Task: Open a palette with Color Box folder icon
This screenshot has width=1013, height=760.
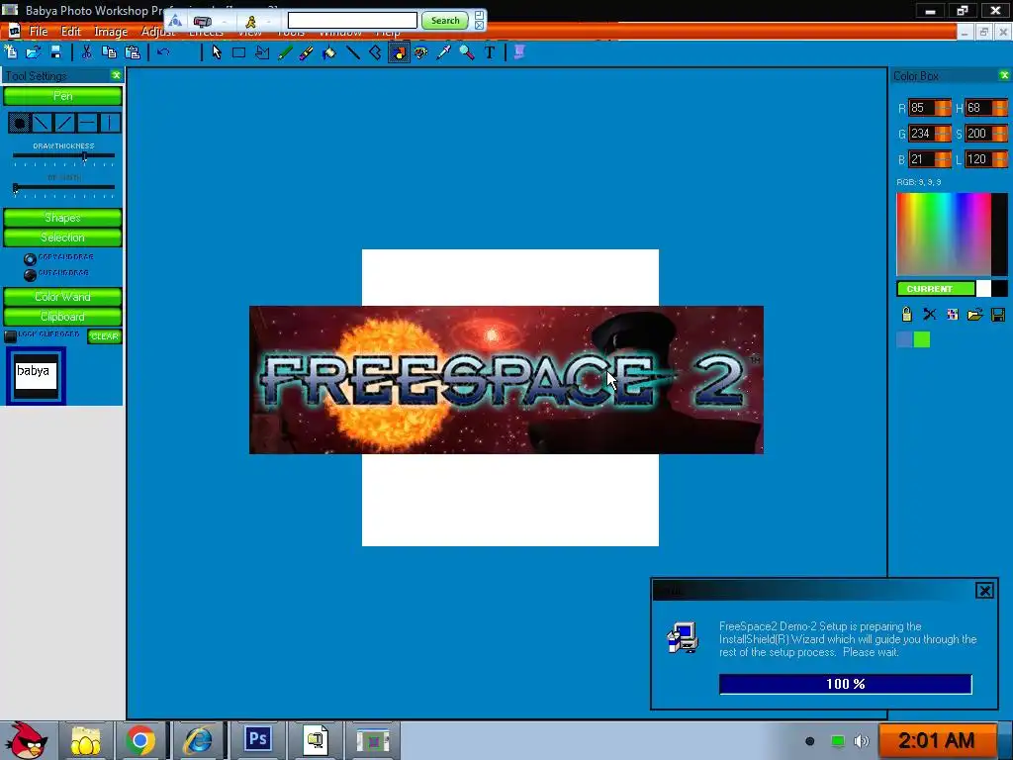Action: tap(974, 314)
